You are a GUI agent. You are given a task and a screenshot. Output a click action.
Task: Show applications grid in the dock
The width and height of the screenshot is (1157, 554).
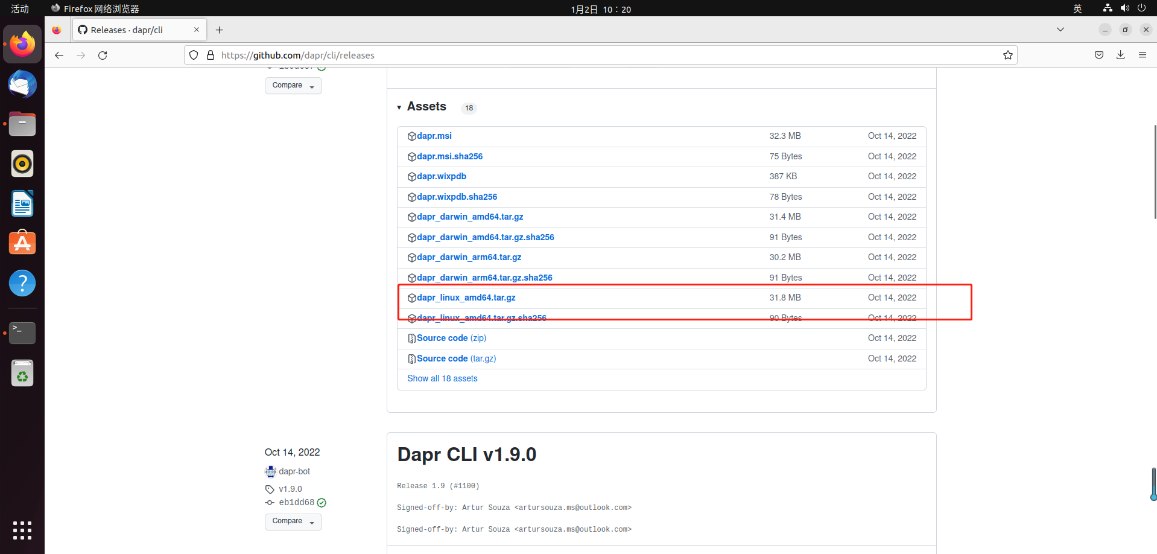coord(22,530)
